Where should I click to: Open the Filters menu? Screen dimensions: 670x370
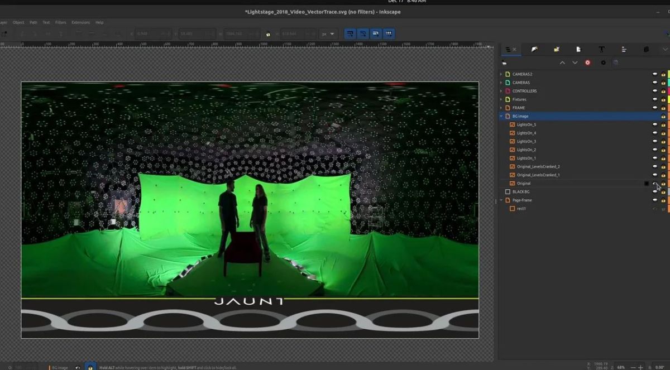[x=60, y=22]
